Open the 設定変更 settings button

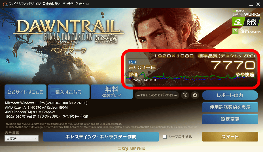(x=230, y=119)
